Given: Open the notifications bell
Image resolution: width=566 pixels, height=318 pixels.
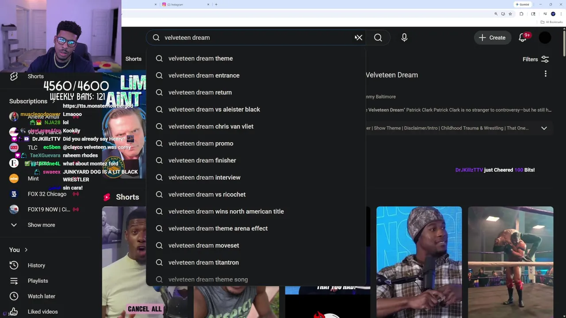Looking at the screenshot, I should click(523, 38).
